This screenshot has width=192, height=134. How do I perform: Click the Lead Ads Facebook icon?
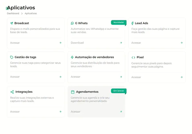(x=132, y=23)
